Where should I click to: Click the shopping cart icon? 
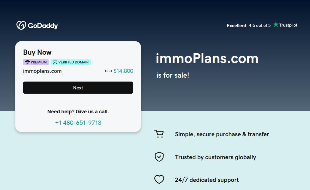tap(159, 134)
